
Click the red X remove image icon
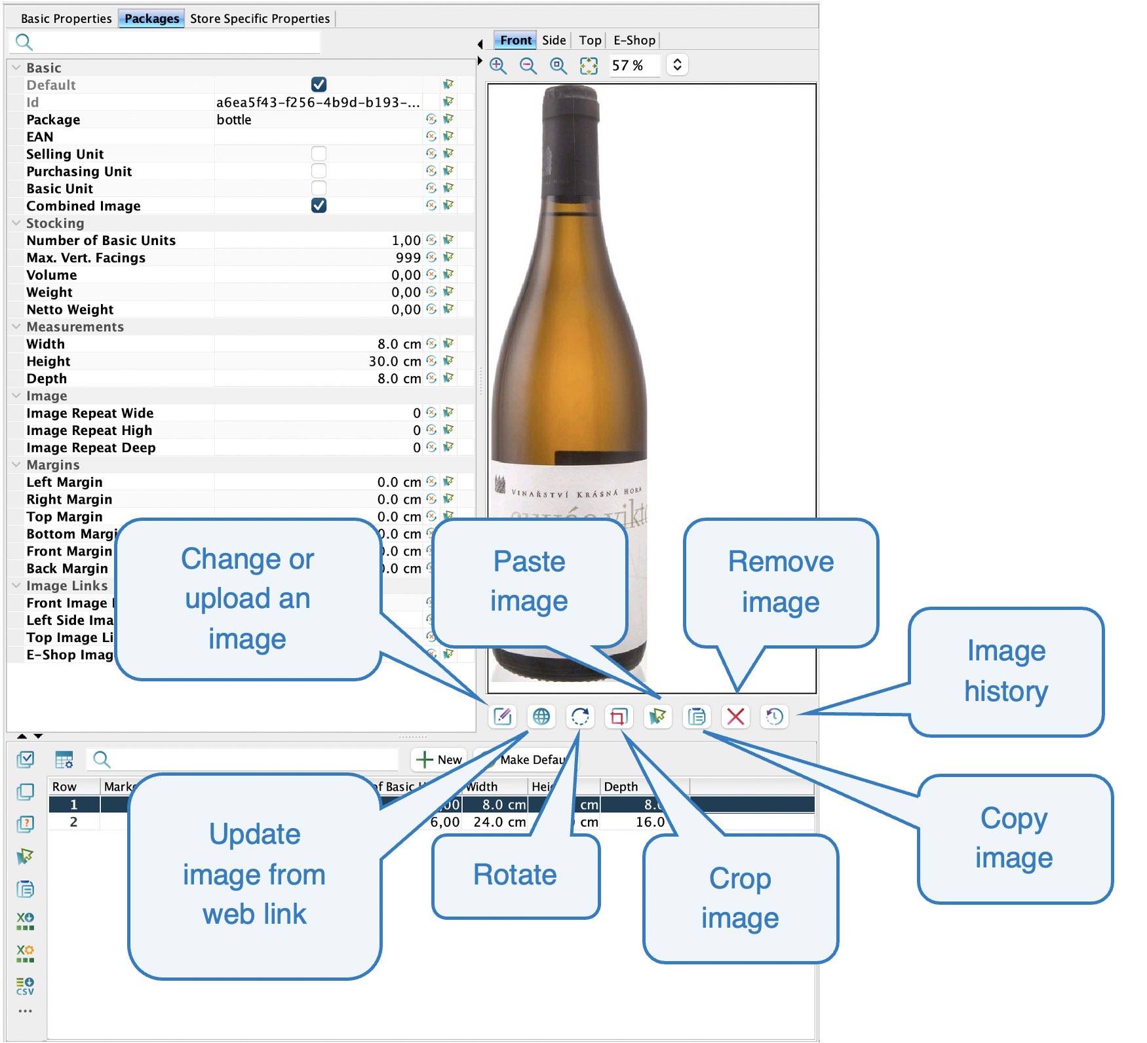click(x=735, y=717)
